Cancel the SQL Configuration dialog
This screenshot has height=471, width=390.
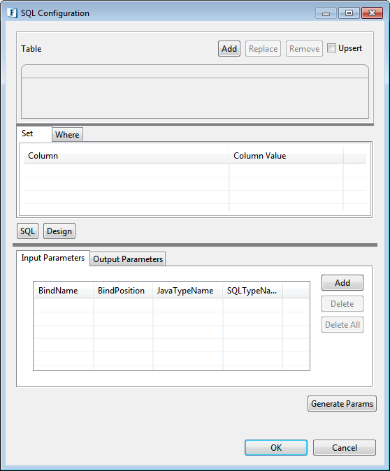pyautogui.click(x=345, y=447)
